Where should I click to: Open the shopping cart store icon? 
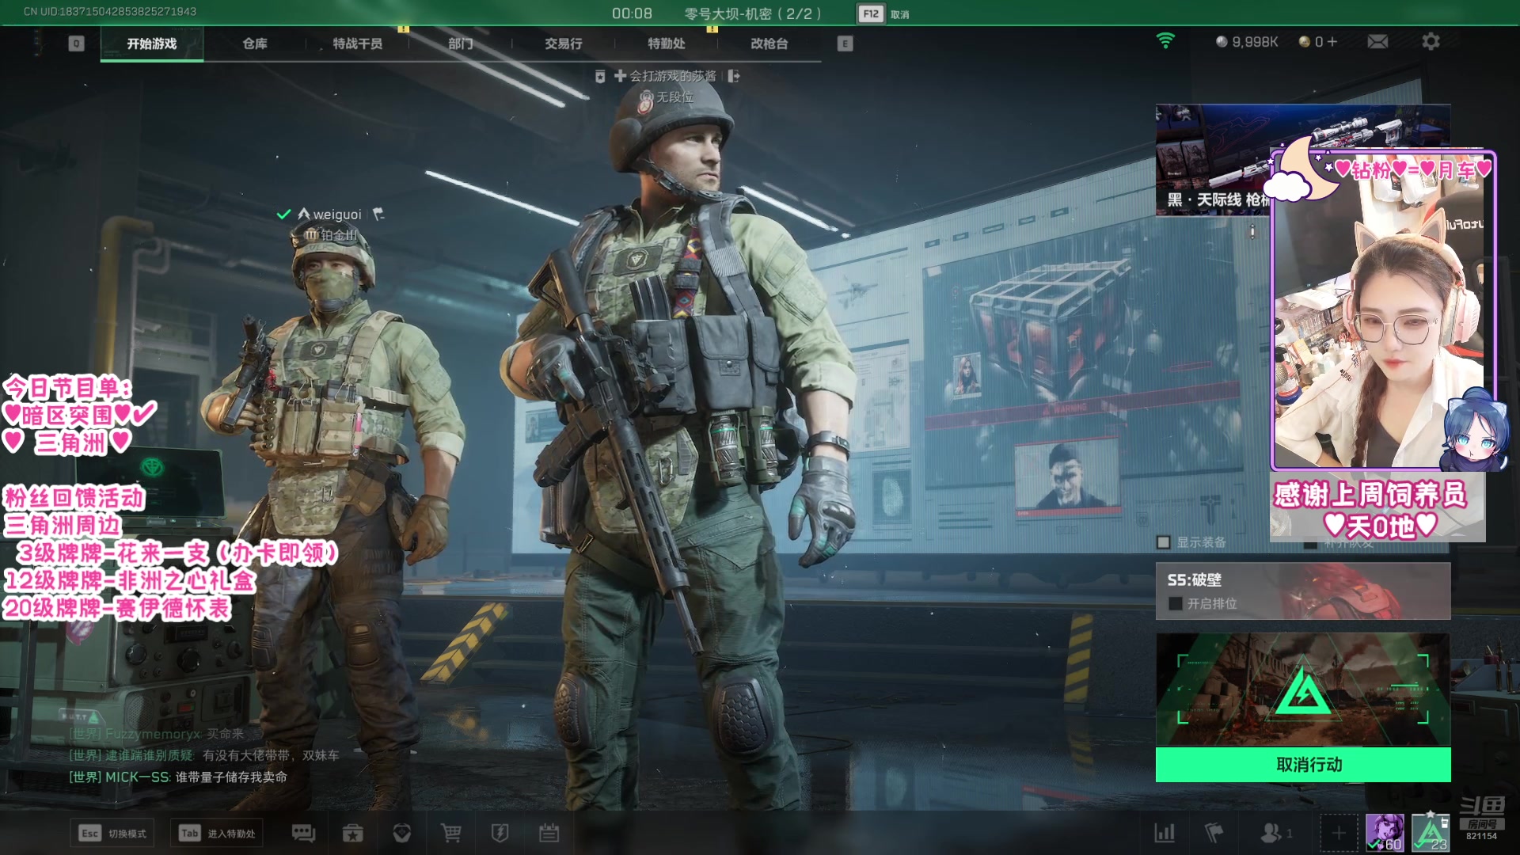pos(451,833)
